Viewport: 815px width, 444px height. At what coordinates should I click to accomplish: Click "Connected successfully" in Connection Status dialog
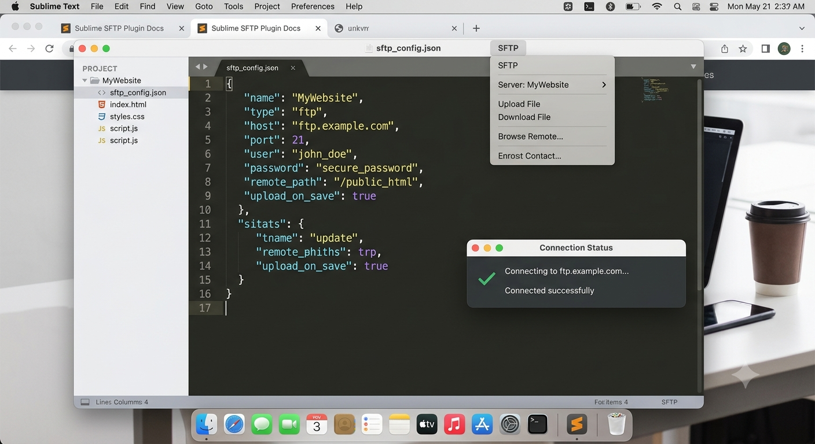(x=549, y=291)
